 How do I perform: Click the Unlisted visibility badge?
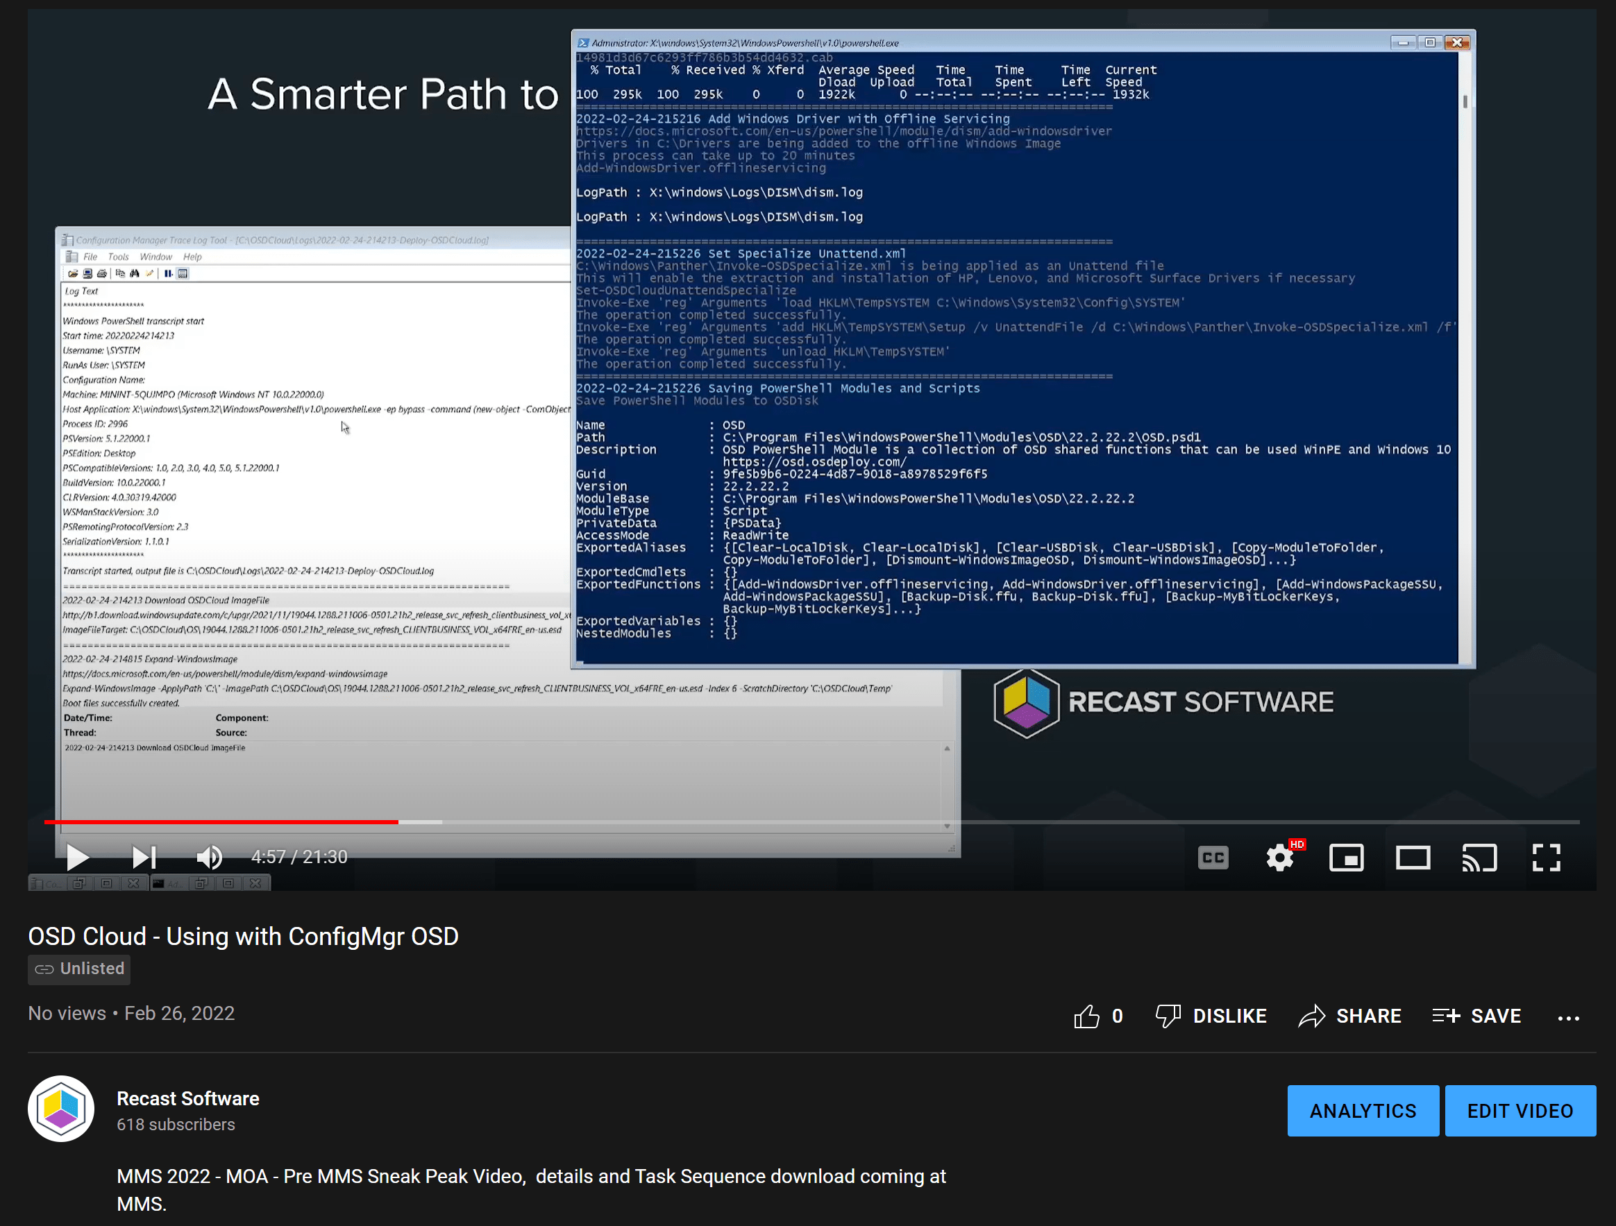pyautogui.click(x=80, y=969)
